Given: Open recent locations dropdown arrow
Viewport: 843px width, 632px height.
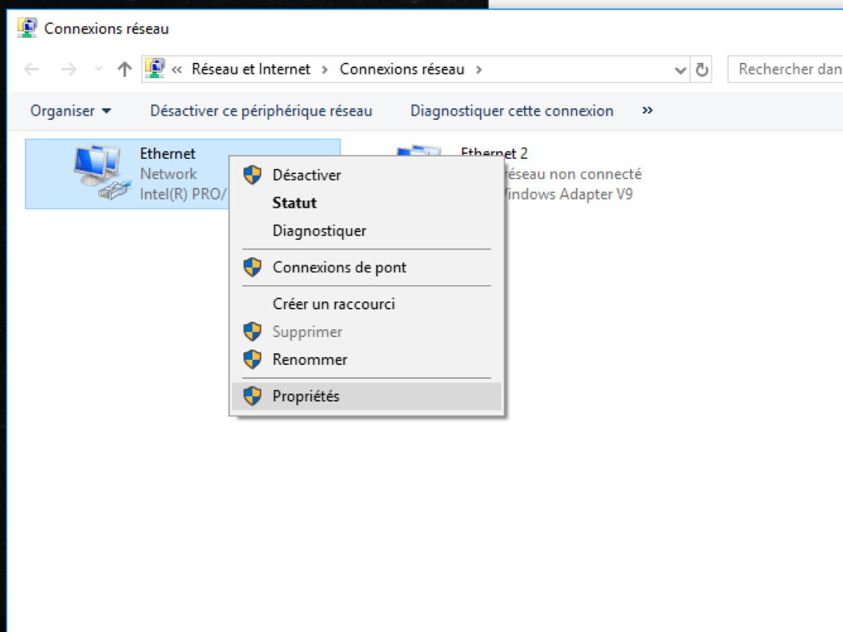Looking at the screenshot, I should click(x=98, y=69).
